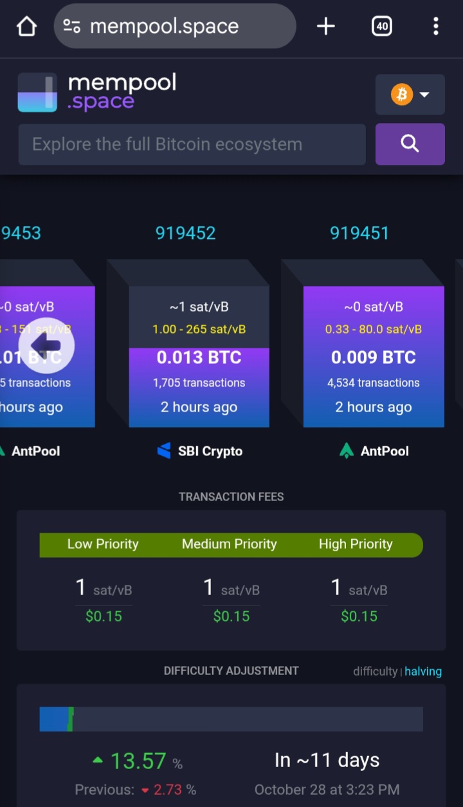Open block height 919452 link
463x807 pixels.
click(185, 233)
